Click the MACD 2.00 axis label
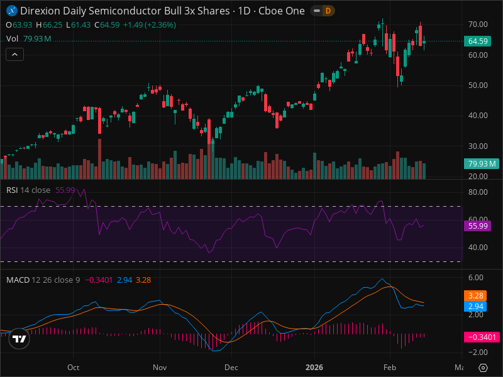This screenshot has width=503, height=377. click(475, 315)
